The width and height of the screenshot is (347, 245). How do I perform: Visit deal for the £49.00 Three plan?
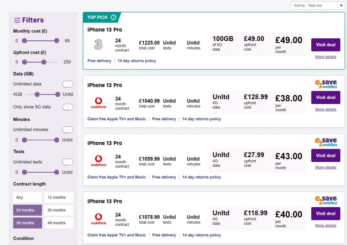point(325,45)
